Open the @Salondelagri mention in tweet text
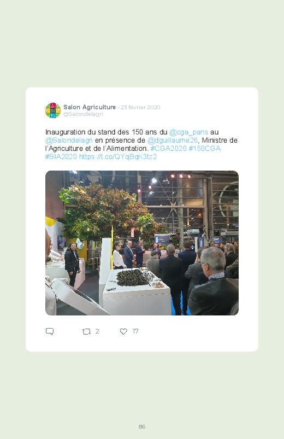Viewport: 284px width, 439px height. pyautogui.click(x=69, y=141)
